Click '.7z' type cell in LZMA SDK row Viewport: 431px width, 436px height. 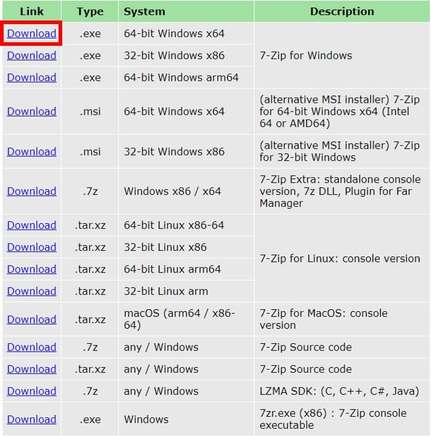pos(90,391)
